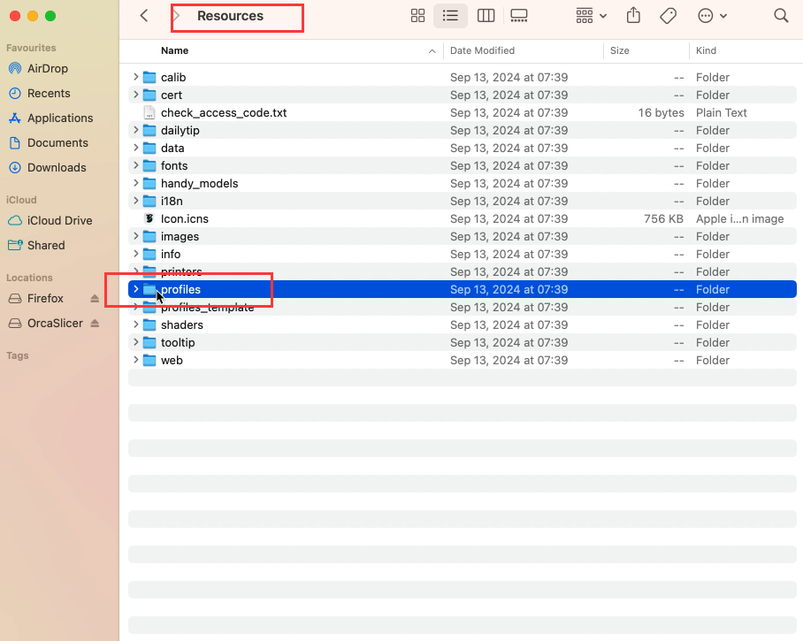Select the Icon.icns file

[184, 218]
